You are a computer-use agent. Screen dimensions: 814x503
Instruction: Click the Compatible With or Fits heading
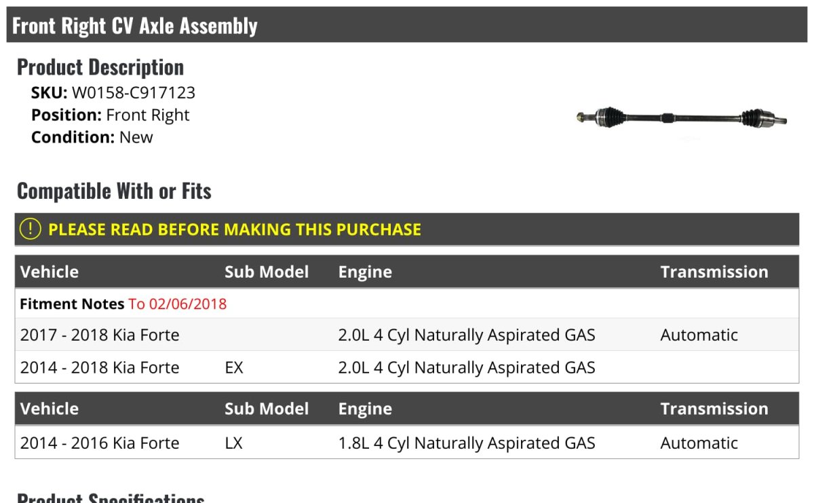coord(114,191)
